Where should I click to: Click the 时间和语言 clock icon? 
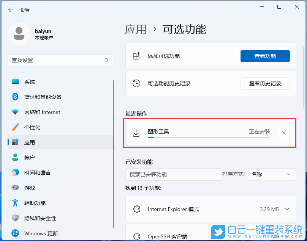click(x=15, y=173)
